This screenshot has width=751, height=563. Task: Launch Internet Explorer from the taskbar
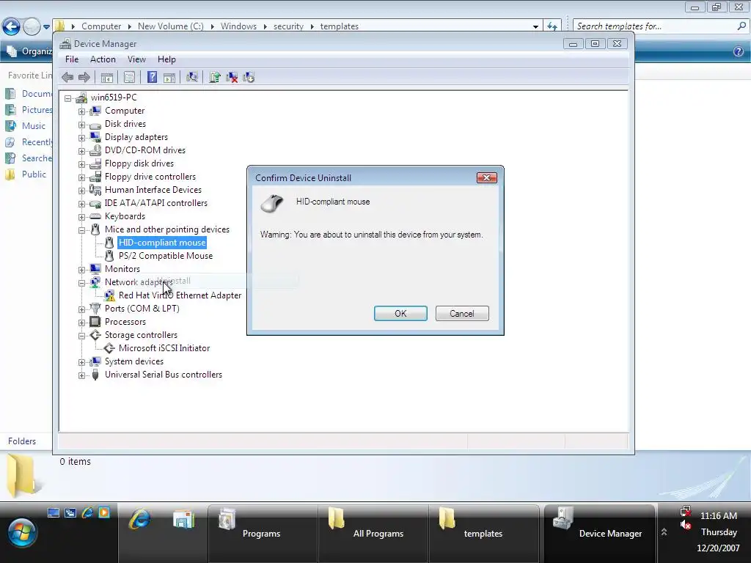coord(140,520)
